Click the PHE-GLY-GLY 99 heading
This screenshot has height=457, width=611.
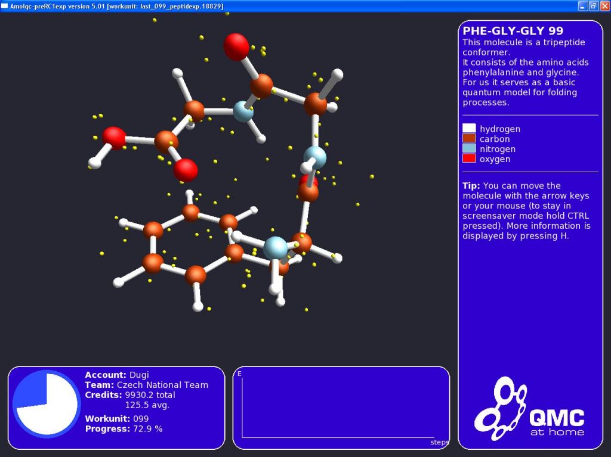point(513,31)
